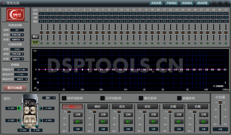Click the CAR YY brand logo
231x135 pixels.
click(x=16, y=14)
